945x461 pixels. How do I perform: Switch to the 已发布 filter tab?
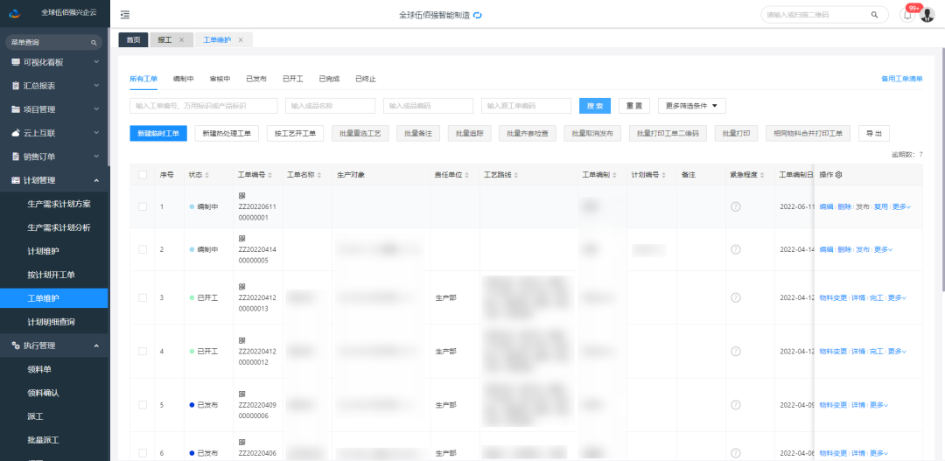click(x=256, y=79)
